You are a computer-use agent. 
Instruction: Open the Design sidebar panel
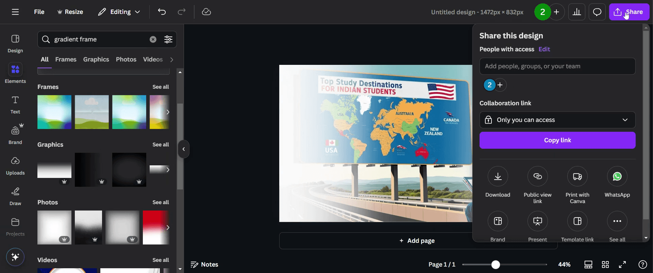[15, 43]
